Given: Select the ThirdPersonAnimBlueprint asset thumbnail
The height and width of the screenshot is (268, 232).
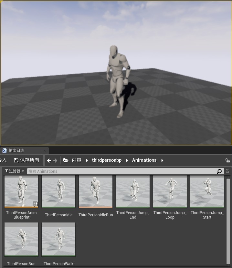Looking at the screenshot, I should pyautogui.click(x=21, y=191).
